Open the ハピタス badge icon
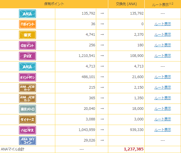 click(x=27, y=130)
